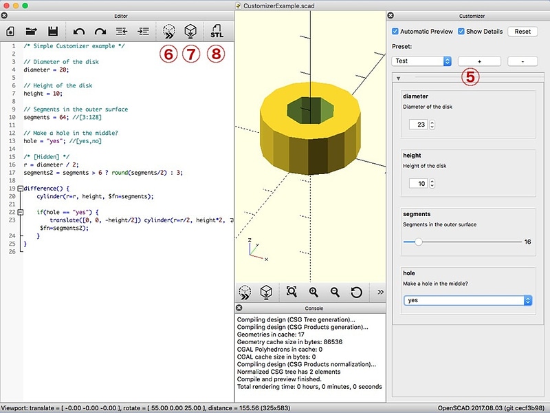
Task: Adjust the diameter stepper arrows
Action: (x=432, y=125)
